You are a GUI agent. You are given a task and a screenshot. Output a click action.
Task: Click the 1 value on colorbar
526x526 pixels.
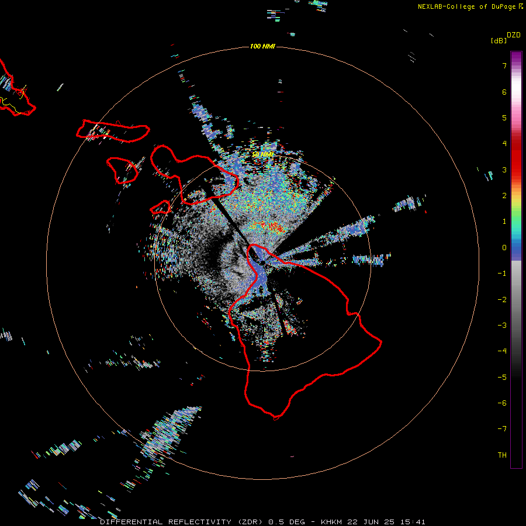click(504, 222)
